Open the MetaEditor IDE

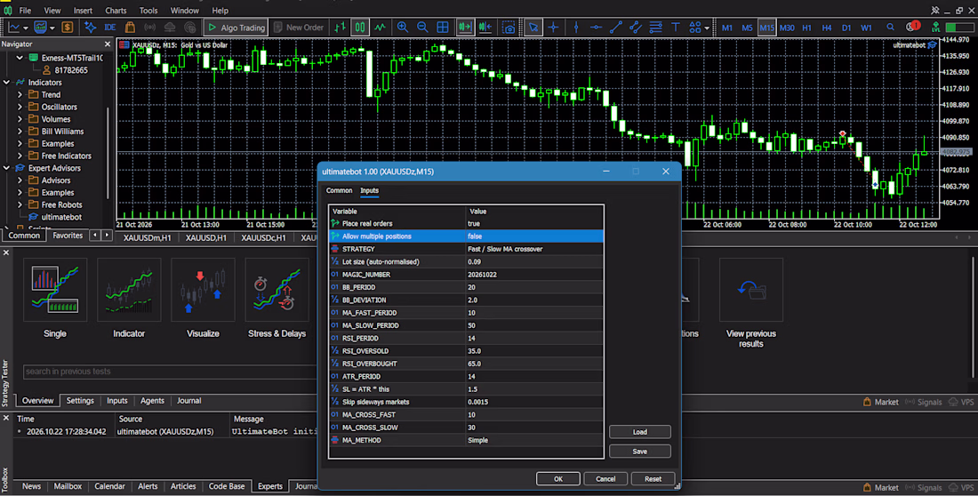tap(109, 28)
